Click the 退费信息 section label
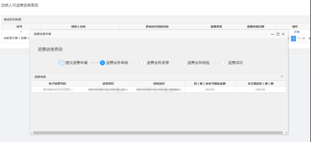This screenshot has height=142, width=311. 40,77
